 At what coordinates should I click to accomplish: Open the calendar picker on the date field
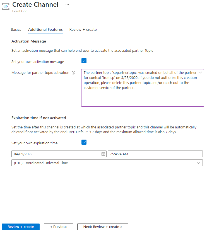click(x=103, y=154)
